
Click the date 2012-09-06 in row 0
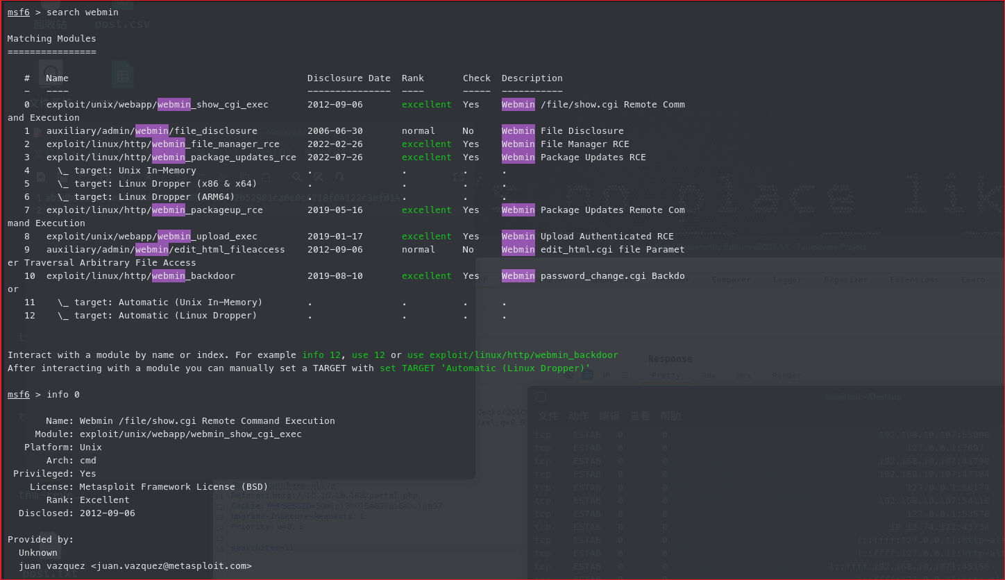click(x=335, y=104)
